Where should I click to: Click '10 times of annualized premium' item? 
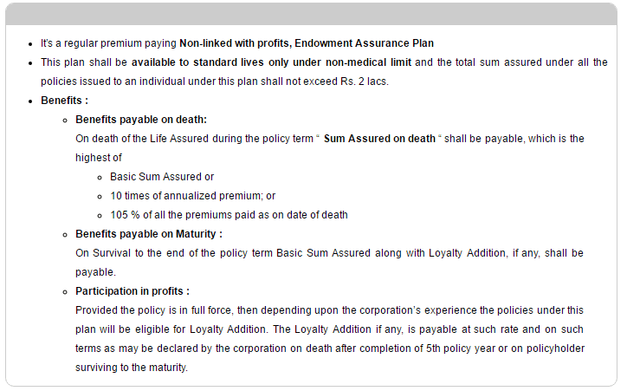coord(193,196)
